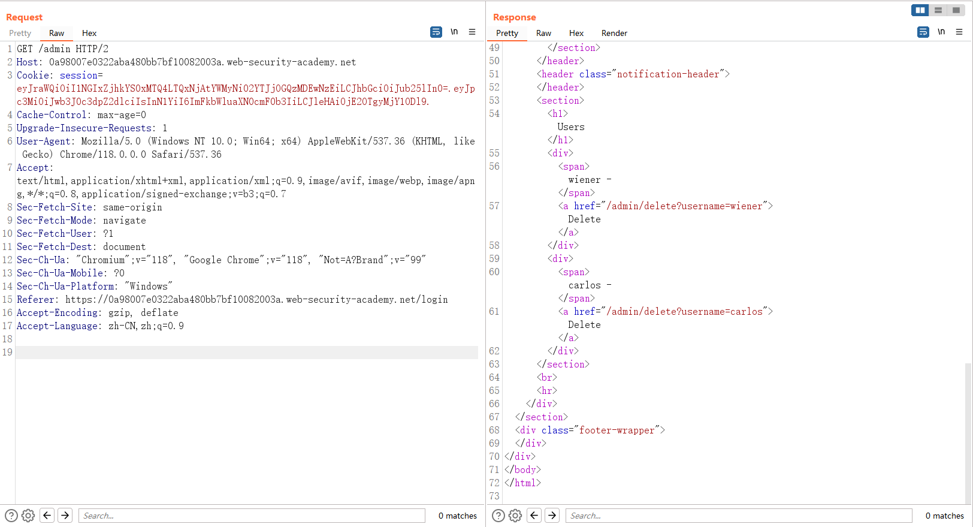Click the 'GET /admin HTTP/2' request line
The height and width of the screenshot is (527, 973).
[x=63, y=49]
